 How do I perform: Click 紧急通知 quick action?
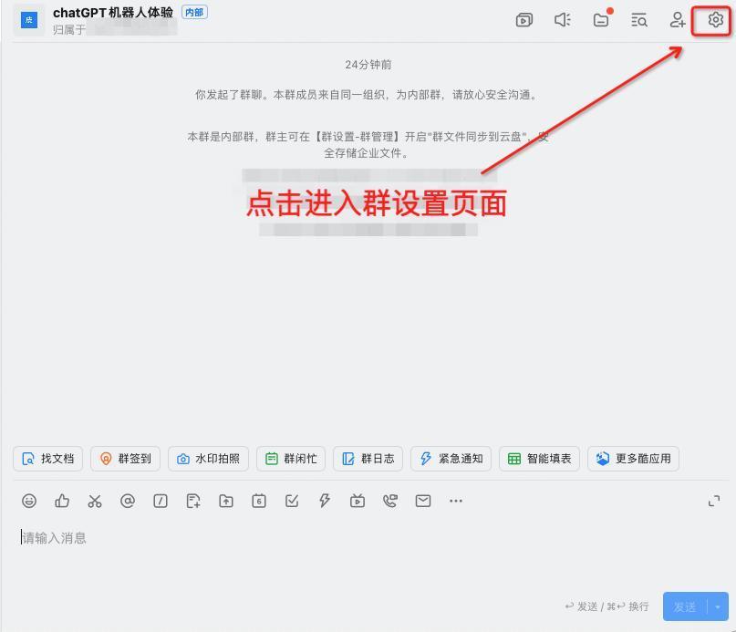[x=451, y=459]
